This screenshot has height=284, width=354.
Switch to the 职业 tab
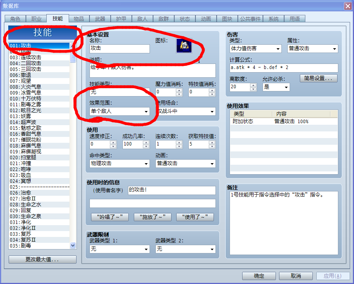pos(36,19)
